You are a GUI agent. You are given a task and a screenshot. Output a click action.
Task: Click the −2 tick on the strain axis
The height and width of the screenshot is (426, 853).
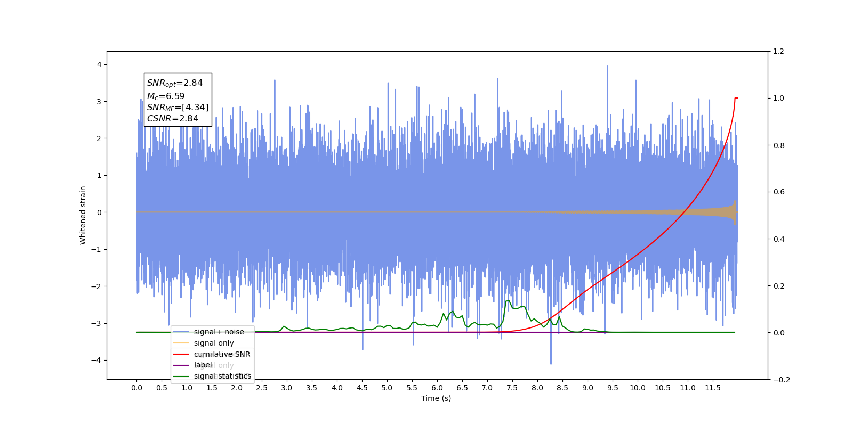tap(96, 286)
